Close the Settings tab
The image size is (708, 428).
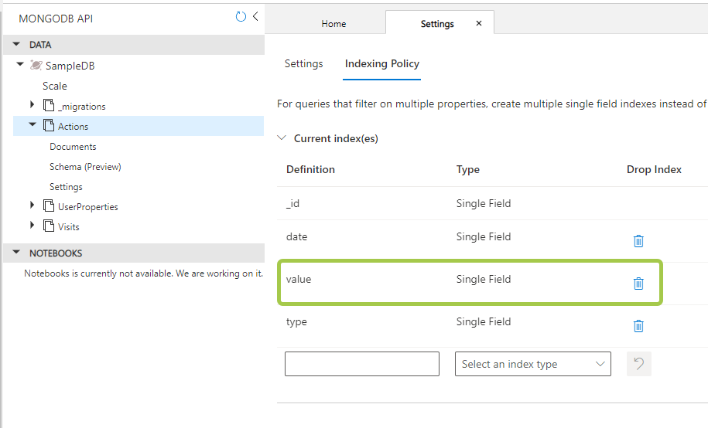pos(479,23)
